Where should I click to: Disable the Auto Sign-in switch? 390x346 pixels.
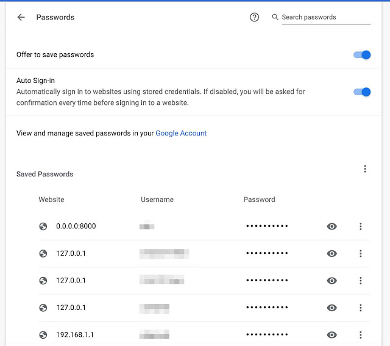(362, 92)
